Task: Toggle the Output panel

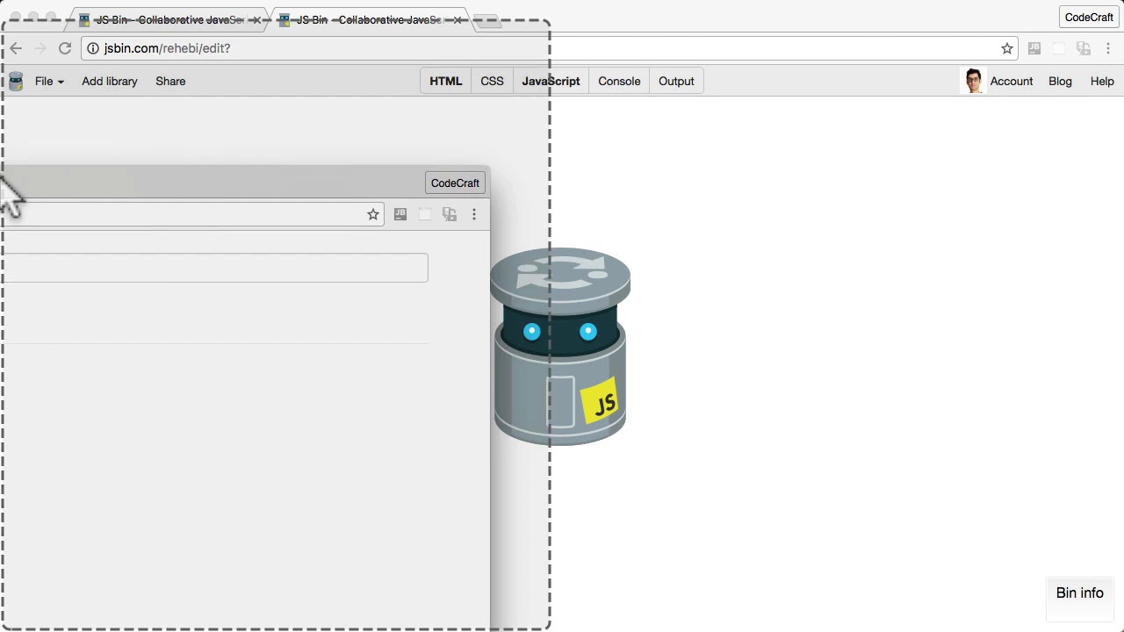Action: click(676, 81)
